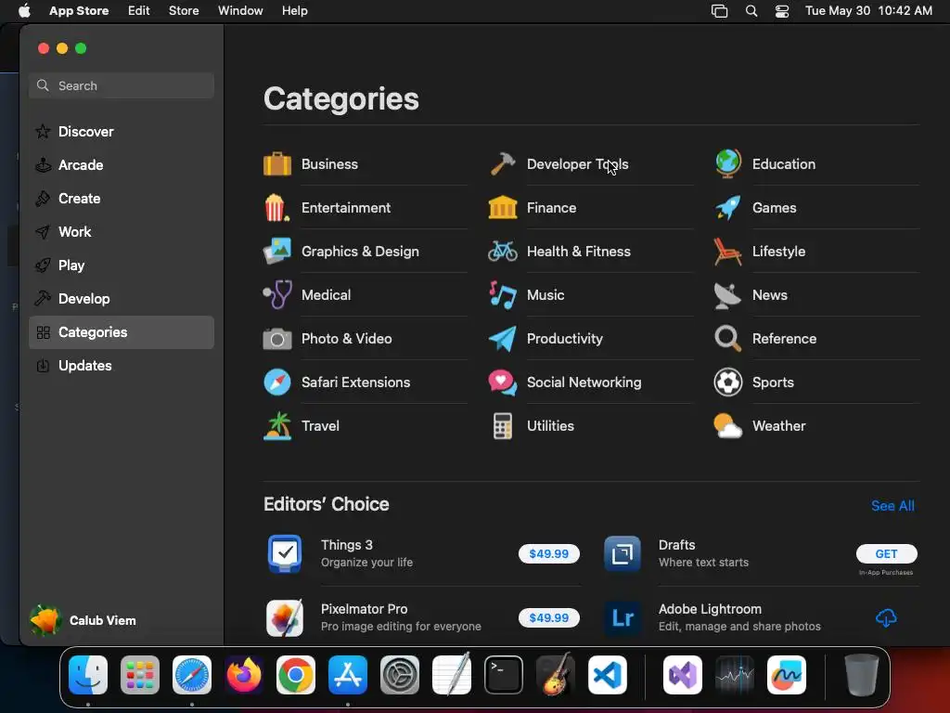Image resolution: width=950 pixels, height=713 pixels.
Task: Open the Games rocket icon
Action: (x=728, y=207)
